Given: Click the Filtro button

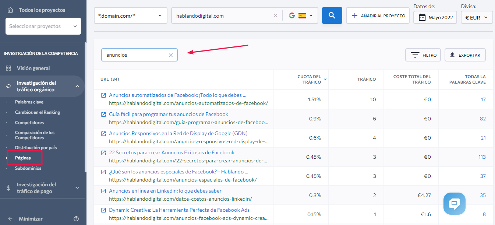Looking at the screenshot, I should [x=423, y=55].
